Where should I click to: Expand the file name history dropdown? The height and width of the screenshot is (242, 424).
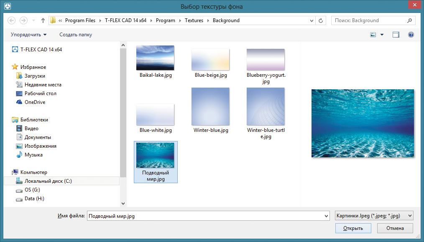point(327,216)
